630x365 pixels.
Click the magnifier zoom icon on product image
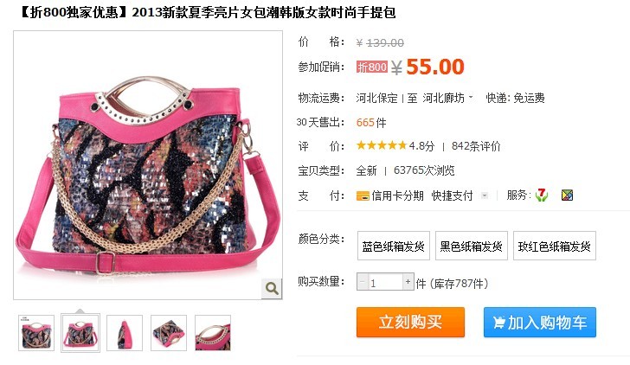(272, 288)
